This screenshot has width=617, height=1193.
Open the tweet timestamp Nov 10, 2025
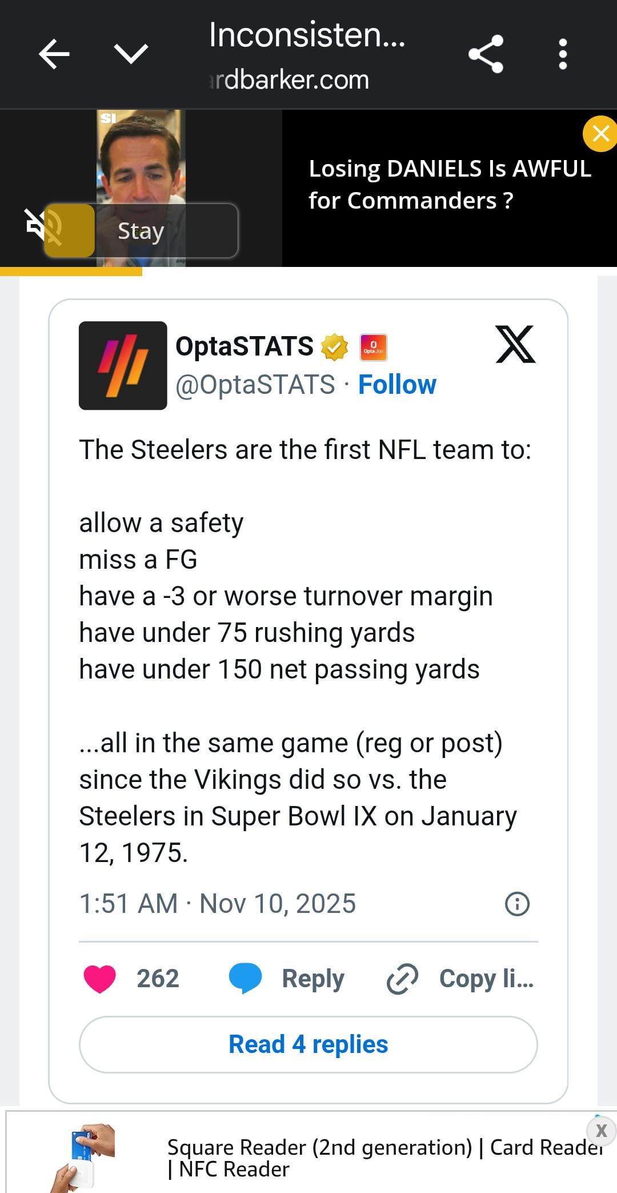(218, 904)
